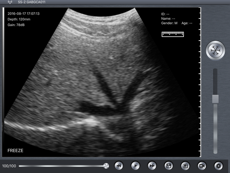Save image with floppy disk icon
This screenshot has height=173, width=230.
[169, 166]
